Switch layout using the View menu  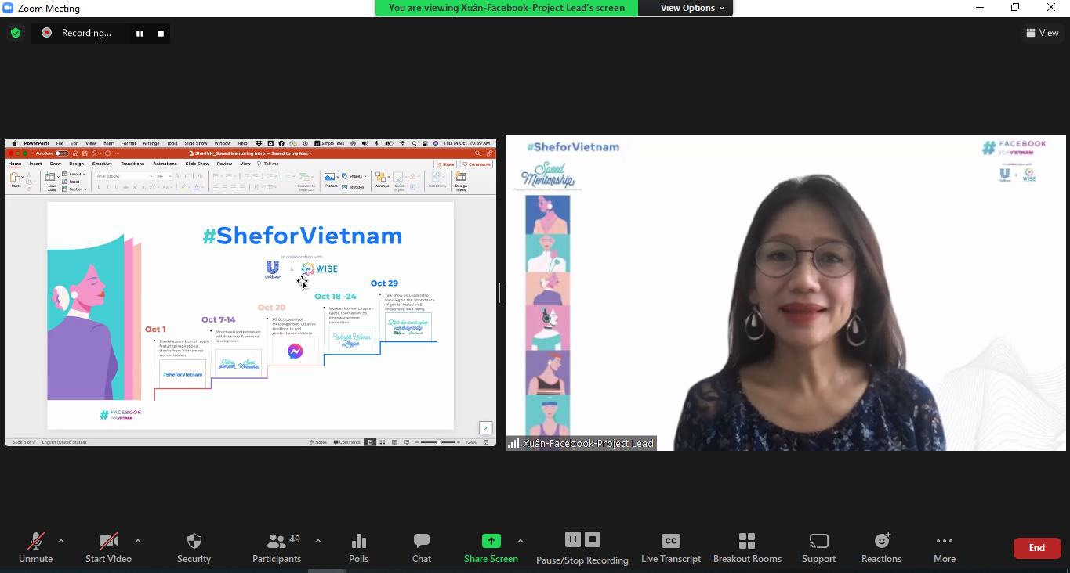1042,33
